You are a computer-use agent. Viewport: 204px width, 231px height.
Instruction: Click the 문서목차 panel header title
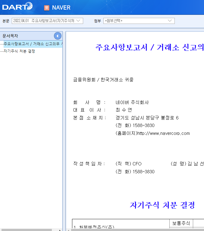click(x=10, y=36)
